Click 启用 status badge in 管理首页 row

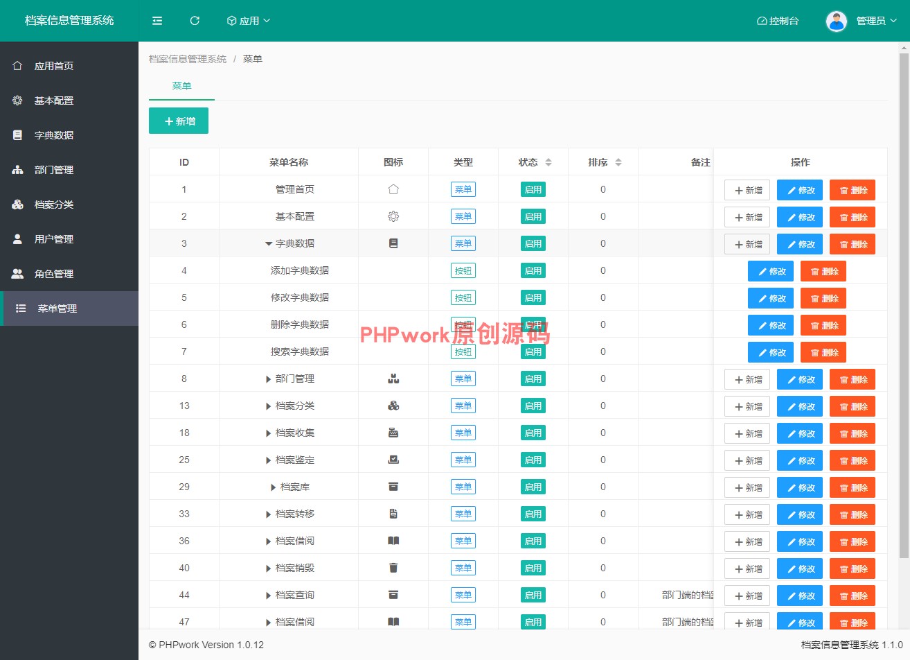[533, 189]
